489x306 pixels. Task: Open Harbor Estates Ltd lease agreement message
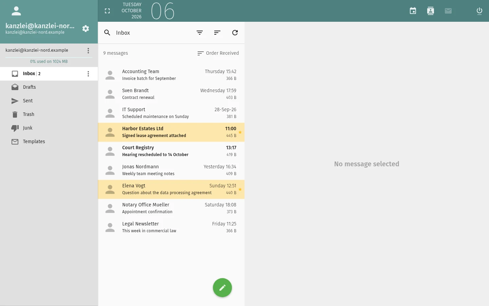[171, 132]
